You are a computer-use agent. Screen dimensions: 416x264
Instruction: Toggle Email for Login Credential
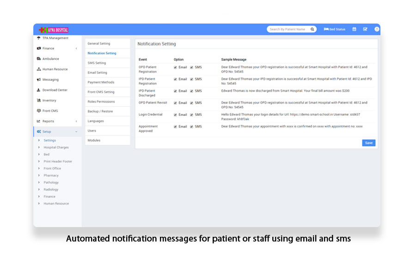175,115
